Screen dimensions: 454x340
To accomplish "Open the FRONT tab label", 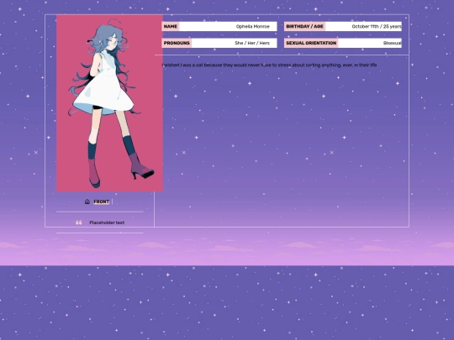I will click(x=102, y=201).
